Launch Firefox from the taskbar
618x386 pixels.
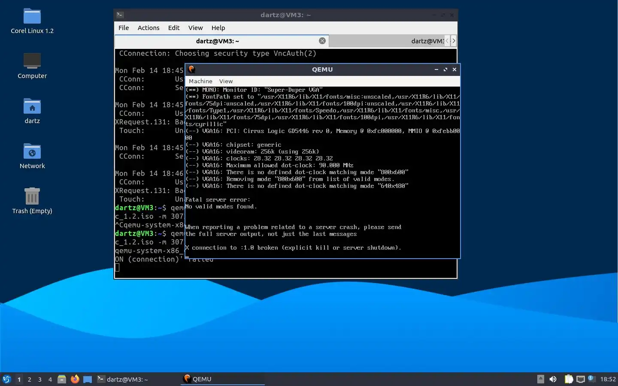tap(75, 379)
